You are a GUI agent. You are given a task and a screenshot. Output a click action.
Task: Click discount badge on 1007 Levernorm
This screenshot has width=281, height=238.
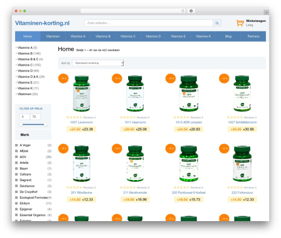tap(64, 78)
